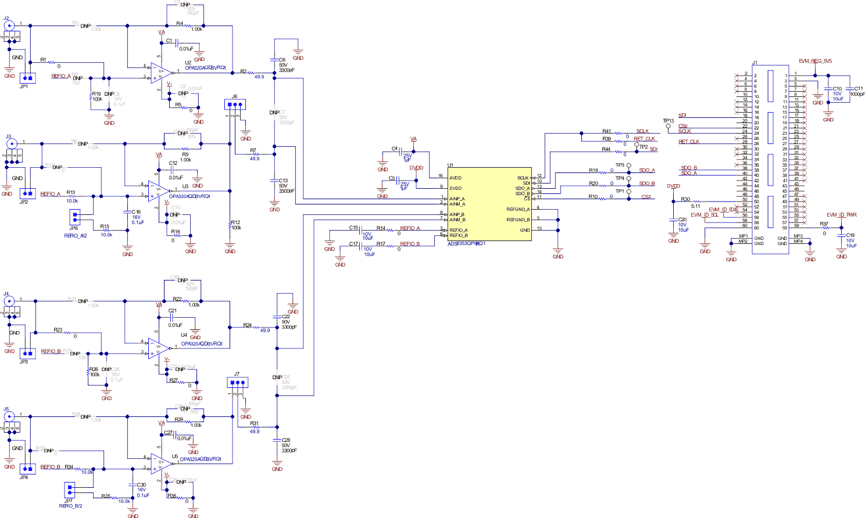Click the yellow body of the ADS8353 block

click(491, 203)
